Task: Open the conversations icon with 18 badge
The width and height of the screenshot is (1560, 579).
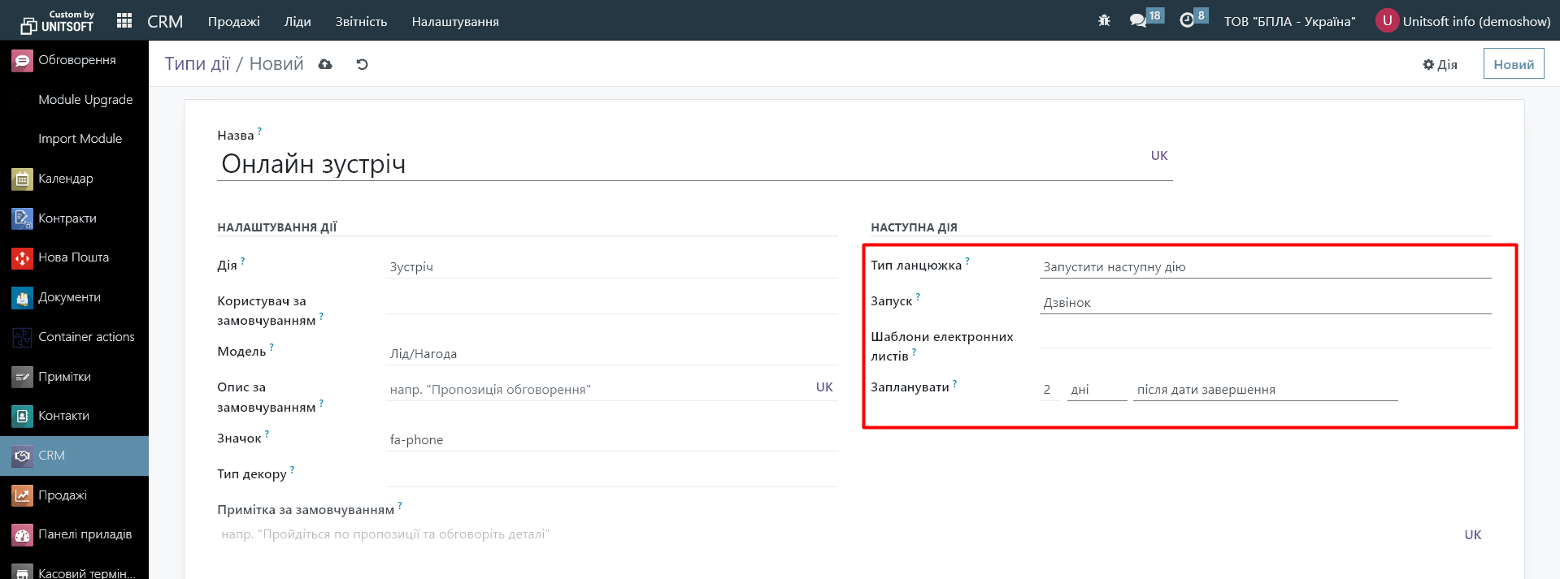Action: pyautogui.click(x=1138, y=21)
